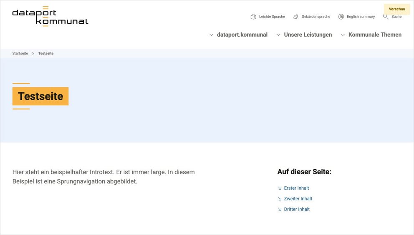Viewport: 414px width, 235px height.
Task: Click the arrow icon beside Dritter Inhalt
Action: (280, 210)
